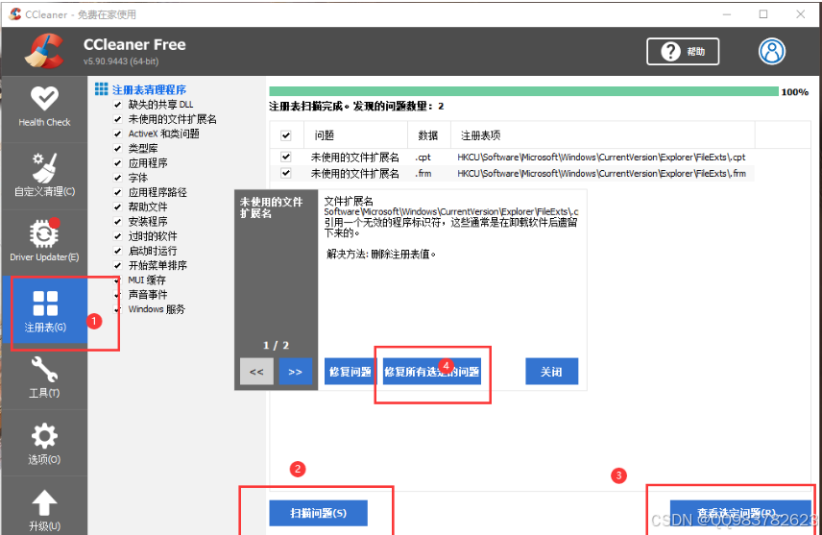Toggle 安装程序 checkbox
The width and height of the screenshot is (822, 535).
coord(117,221)
